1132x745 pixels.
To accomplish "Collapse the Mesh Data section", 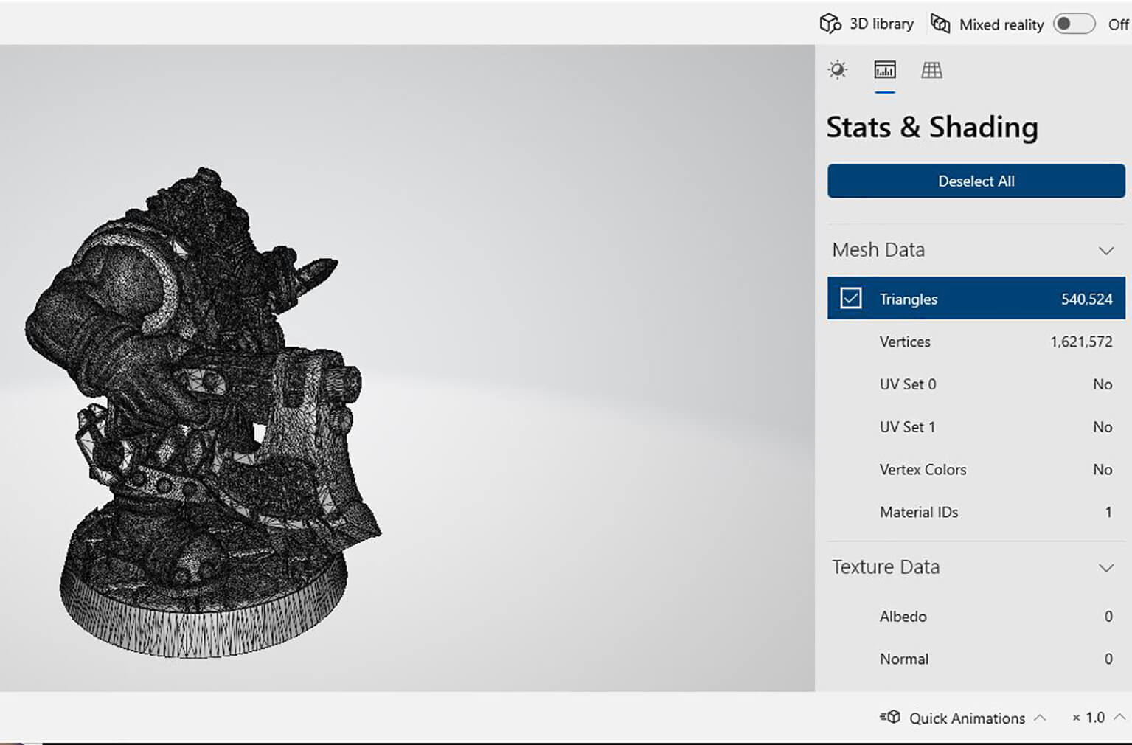I will coord(1105,250).
